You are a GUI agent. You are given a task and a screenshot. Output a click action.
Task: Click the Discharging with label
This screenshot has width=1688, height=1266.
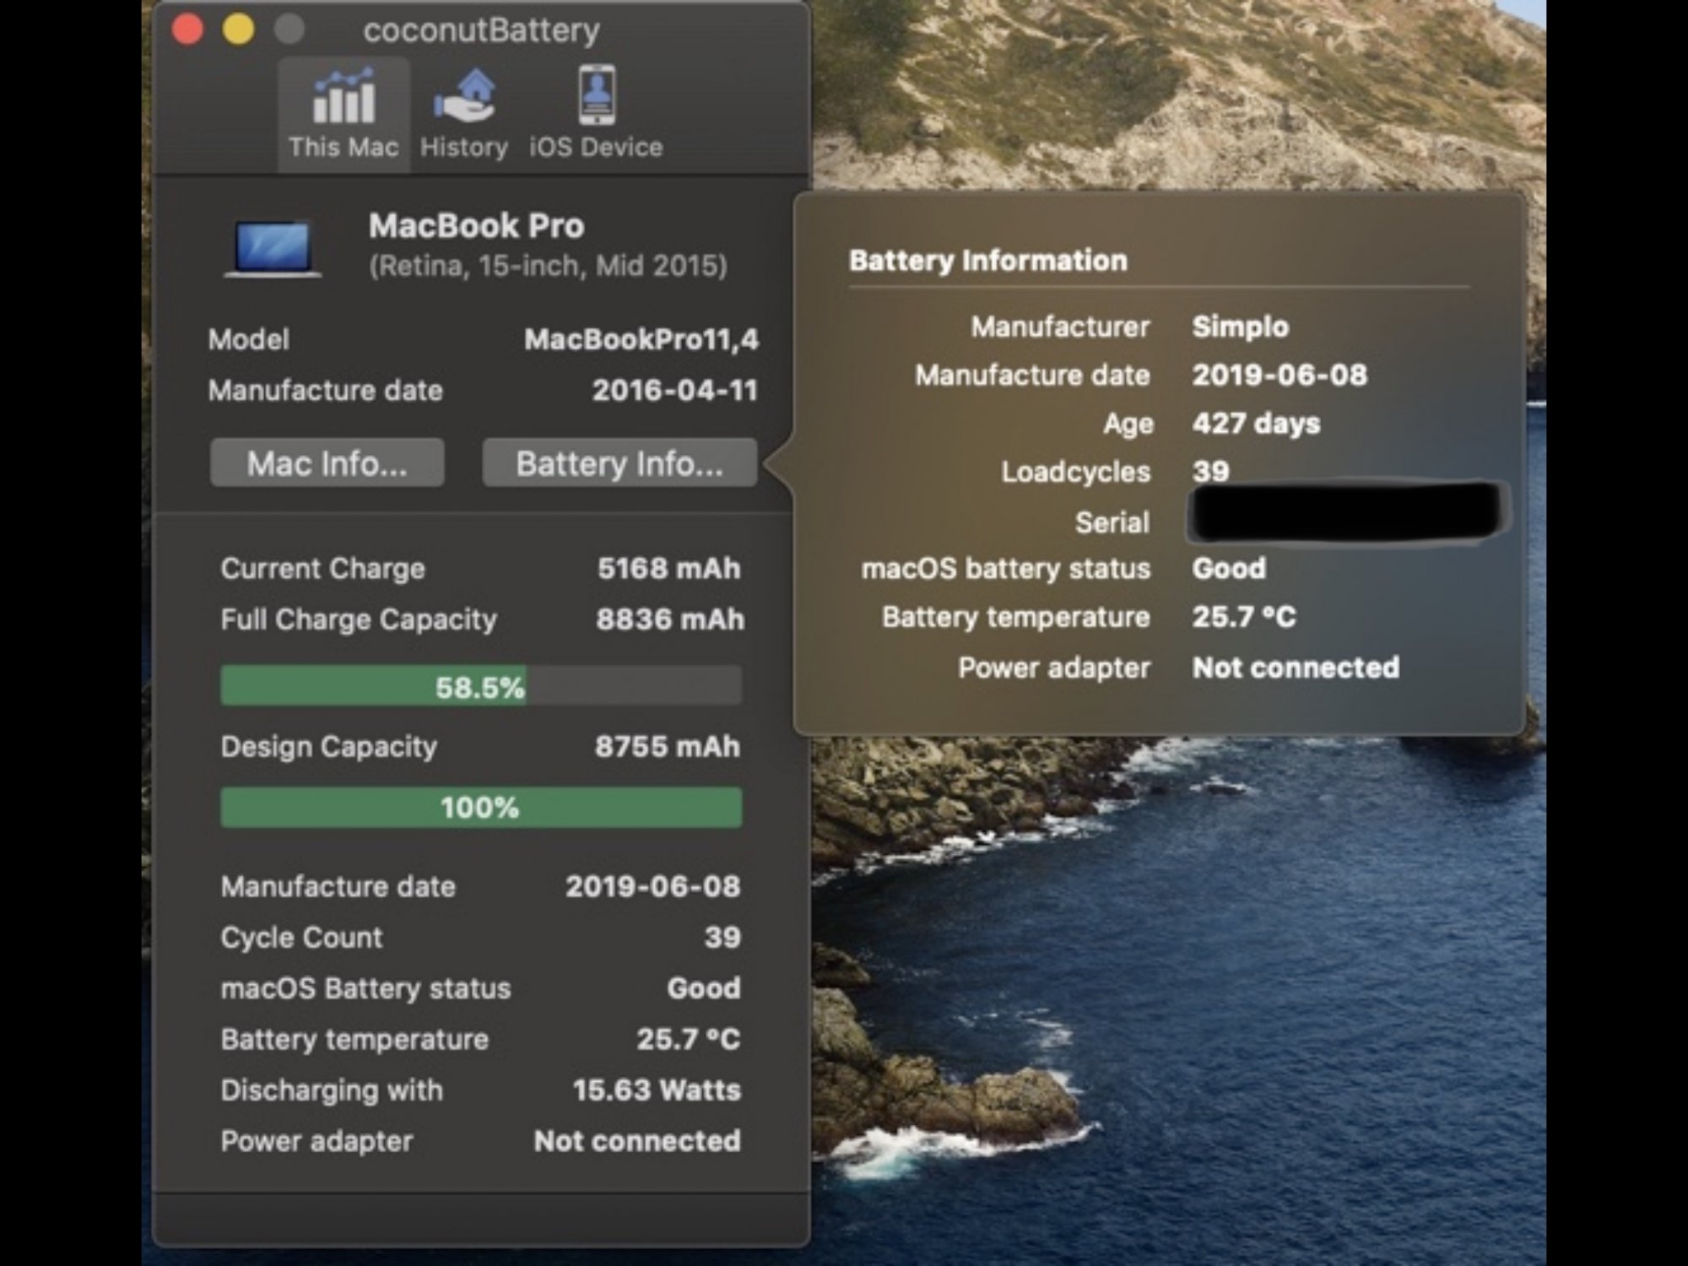332,1090
